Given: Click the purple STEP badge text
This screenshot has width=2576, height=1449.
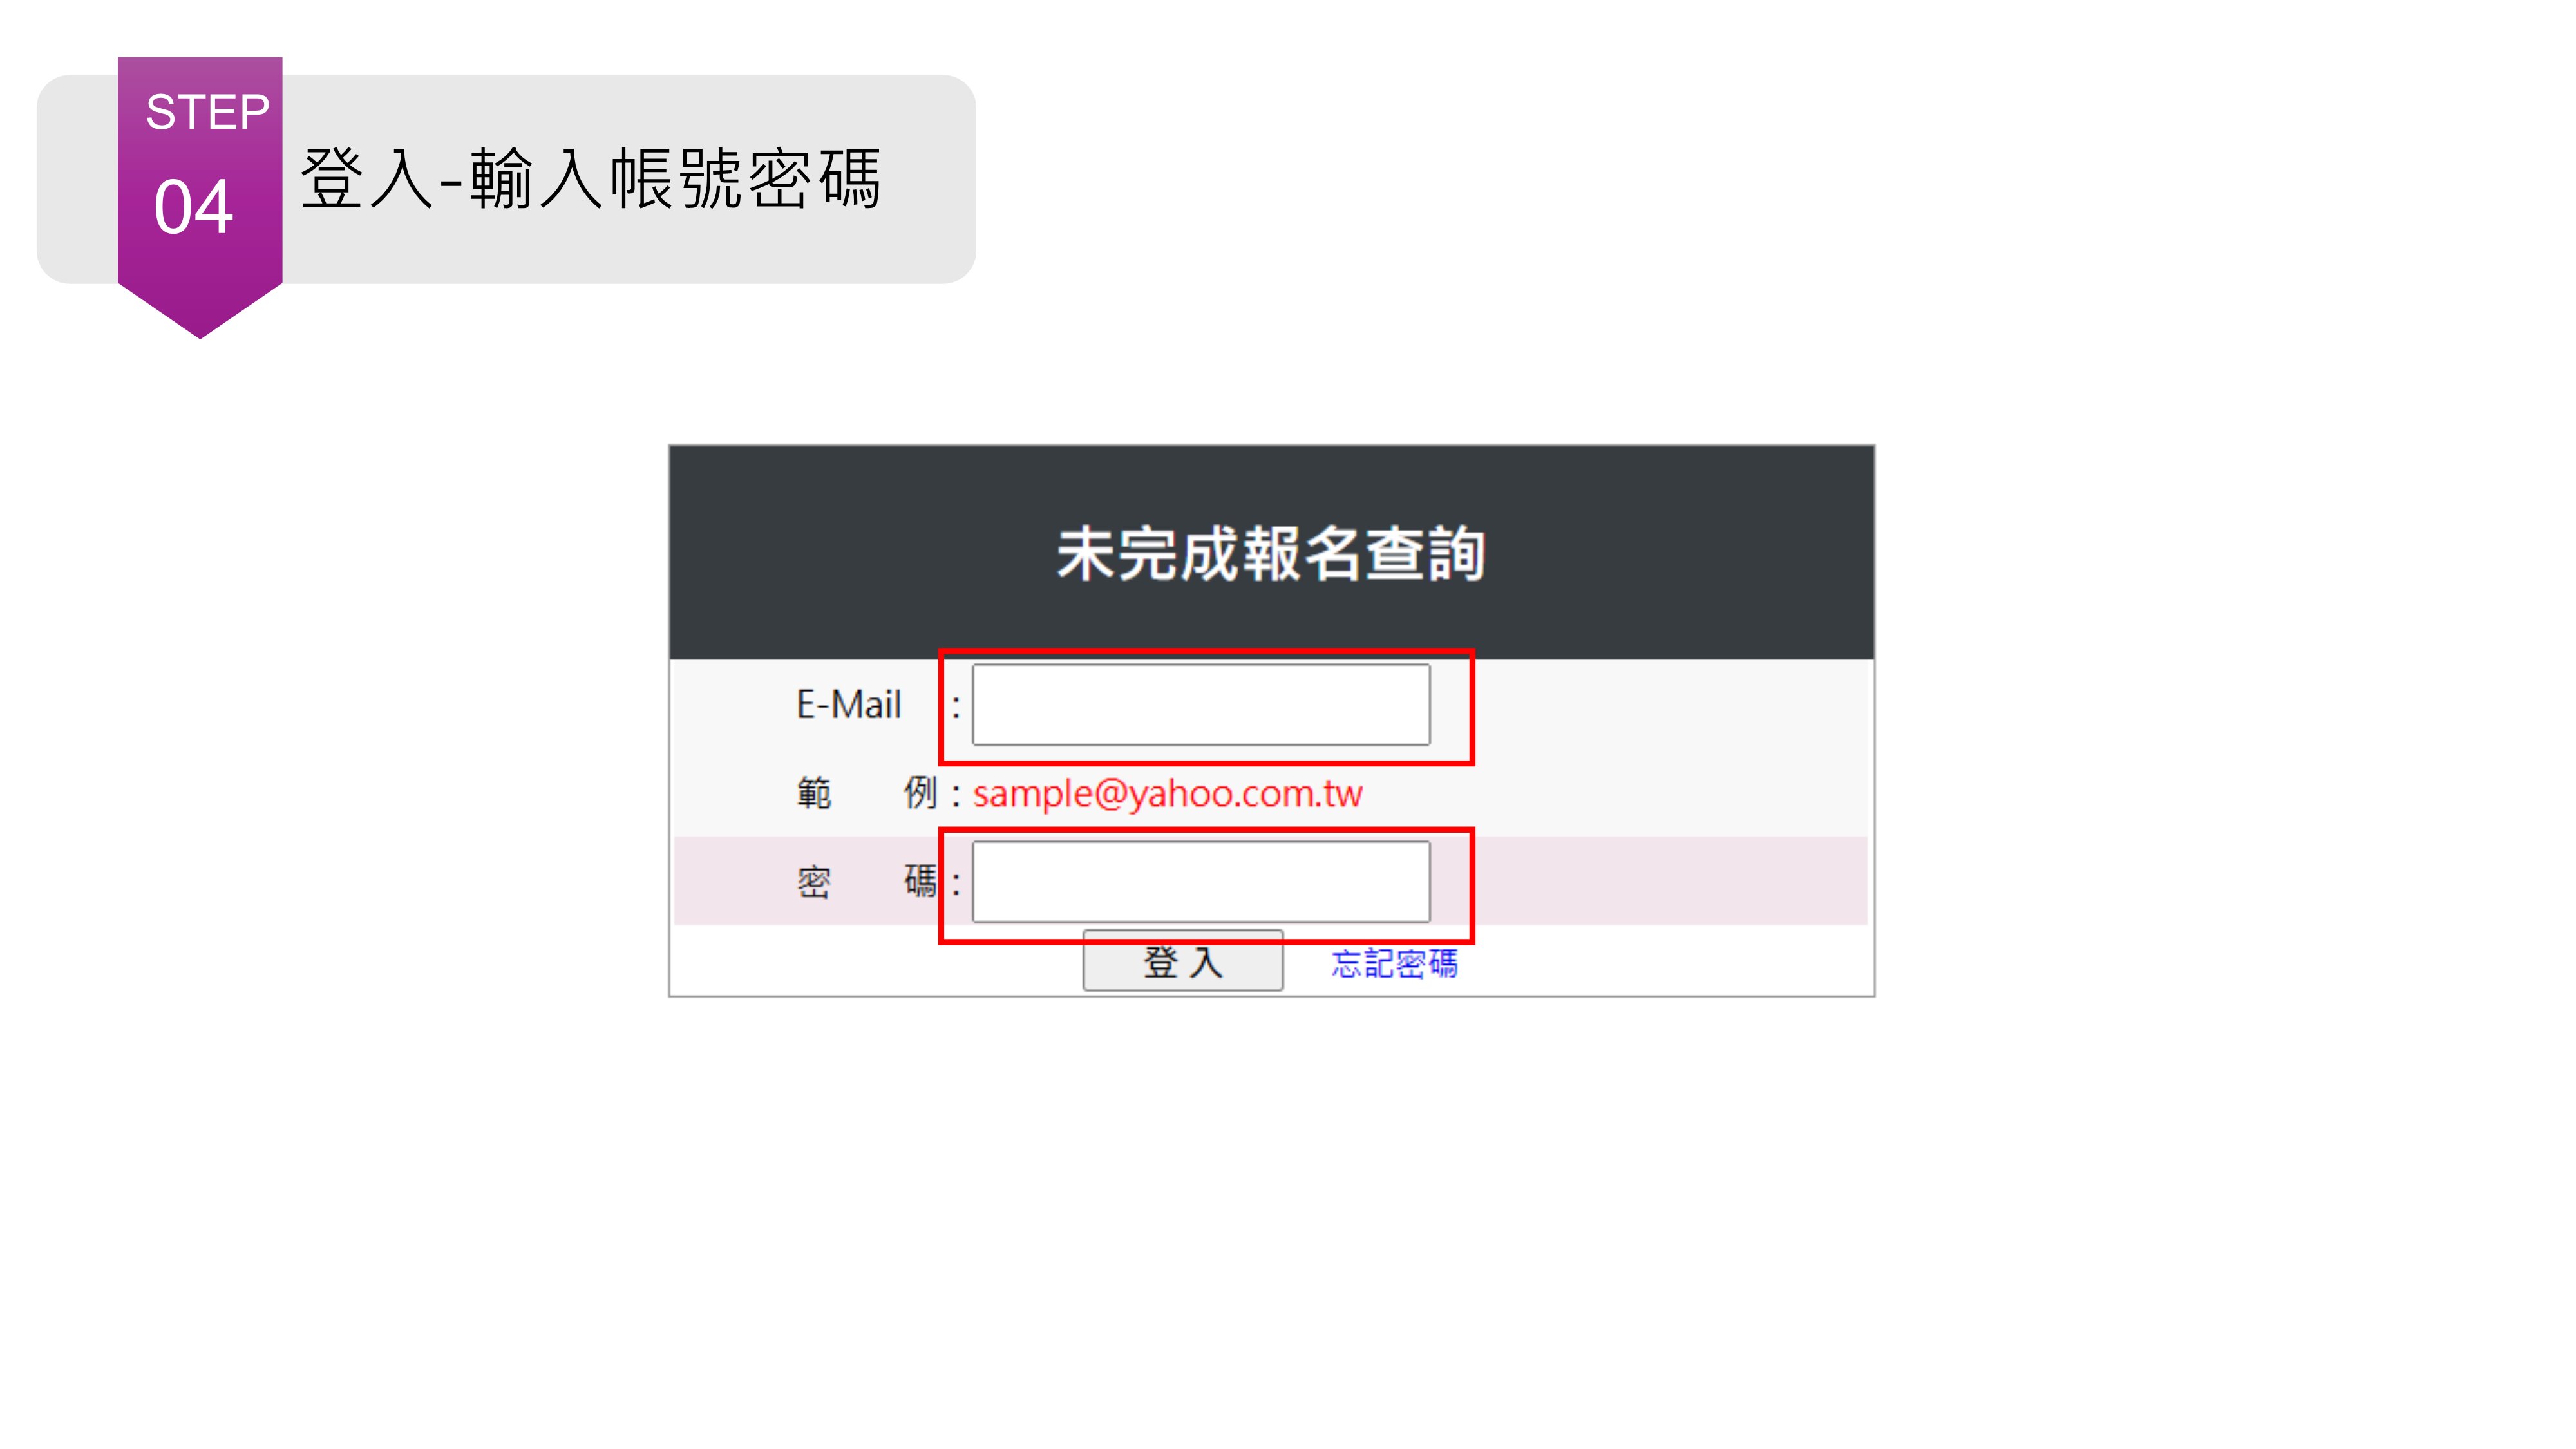Looking at the screenshot, I should [x=207, y=112].
